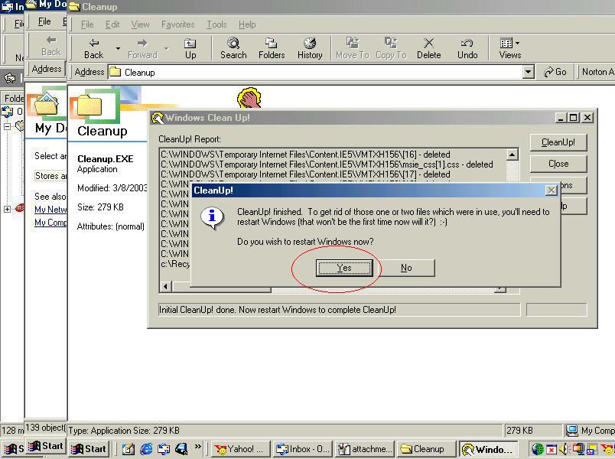Viewport: 615px width, 459px height.
Task: Expand the Address bar dropdown
Action: [x=528, y=72]
